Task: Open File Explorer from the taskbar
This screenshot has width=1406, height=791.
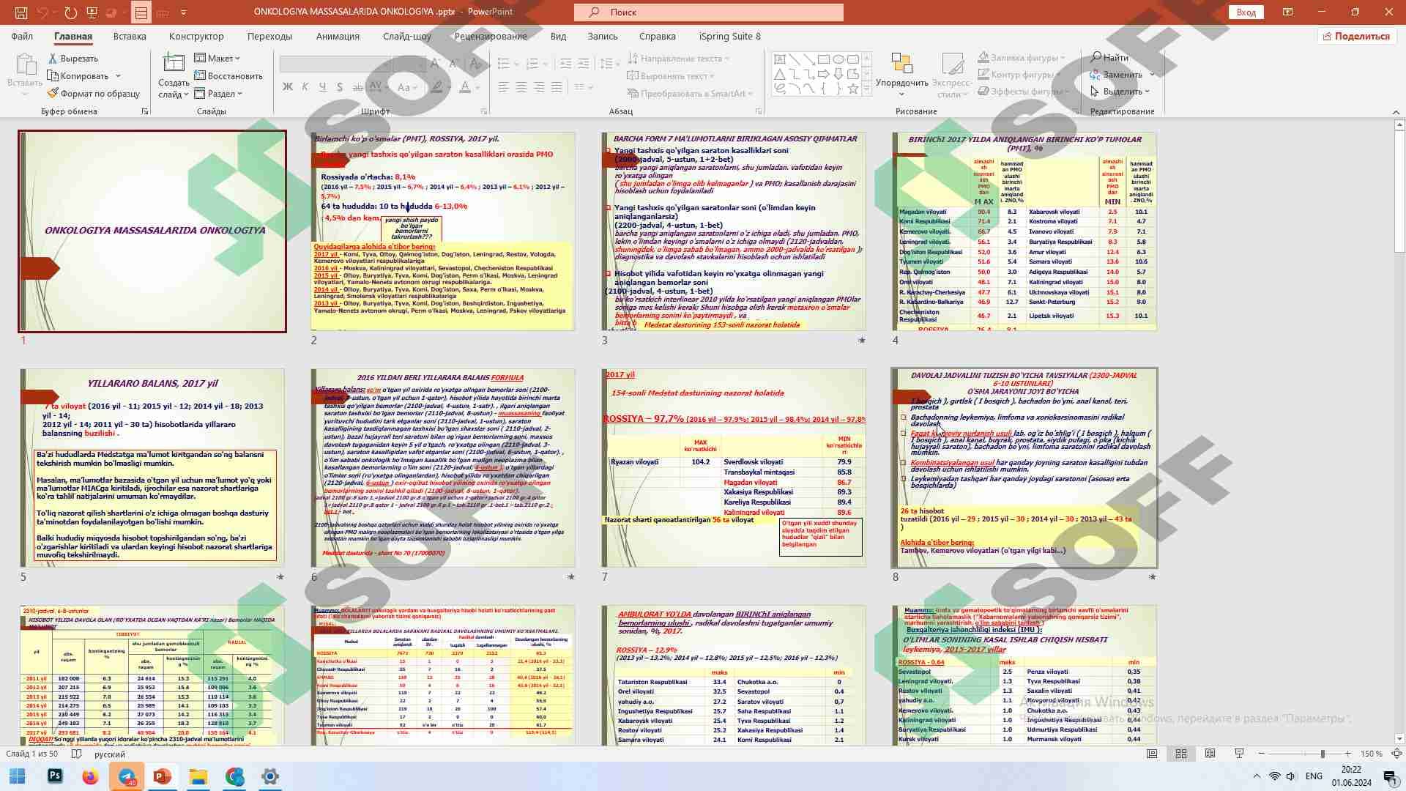Action: tap(198, 776)
